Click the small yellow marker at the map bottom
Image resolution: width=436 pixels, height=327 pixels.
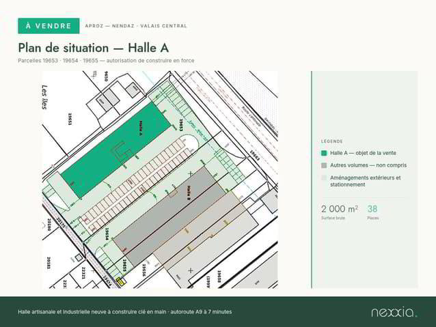coord(121,281)
